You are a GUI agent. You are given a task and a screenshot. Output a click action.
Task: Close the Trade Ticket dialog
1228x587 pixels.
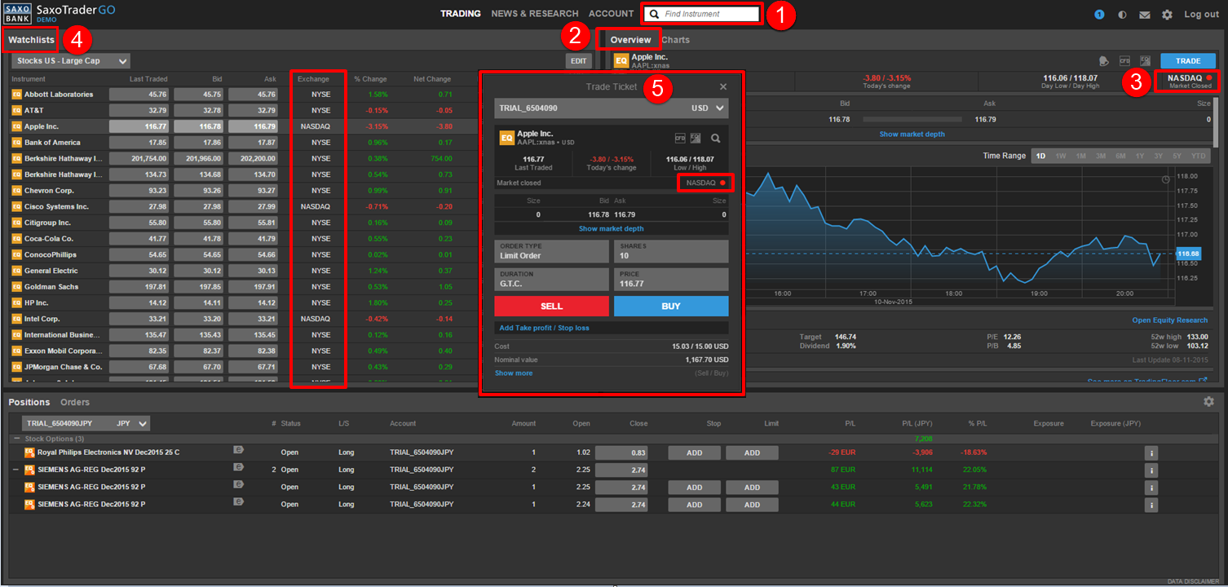(722, 86)
